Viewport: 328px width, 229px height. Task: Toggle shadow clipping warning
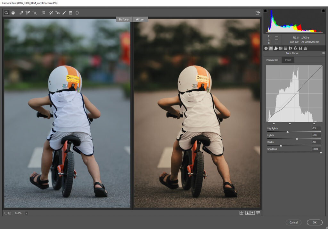(265, 11)
